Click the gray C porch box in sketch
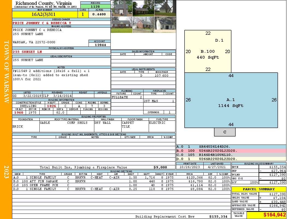The width and height of the screenshot is (287, 219). (x=225, y=132)
